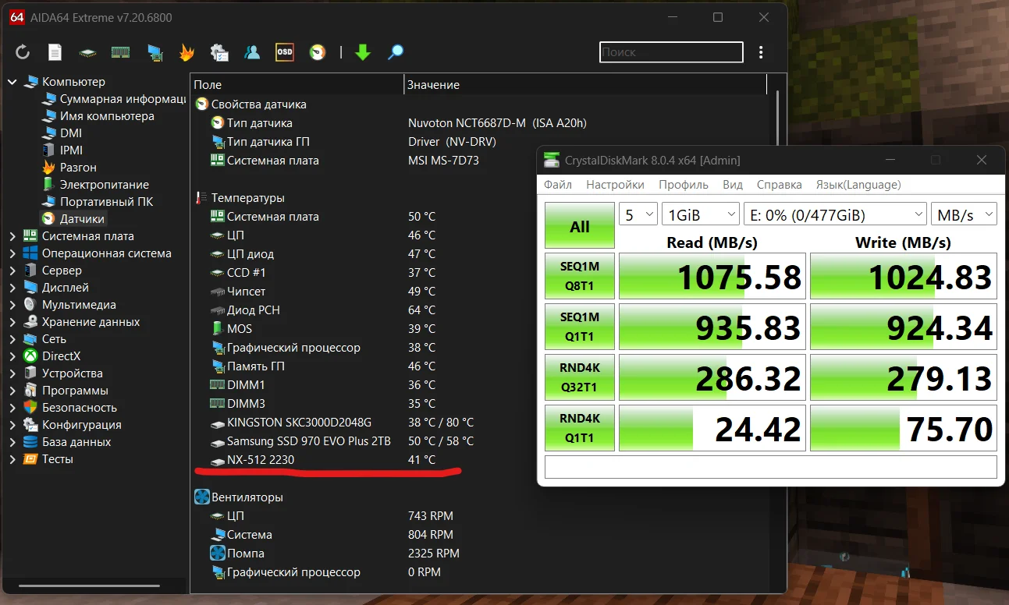Screen dimensions: 1009x605
Task: Expand the Безопасность tree node
Action: point(12,408)
